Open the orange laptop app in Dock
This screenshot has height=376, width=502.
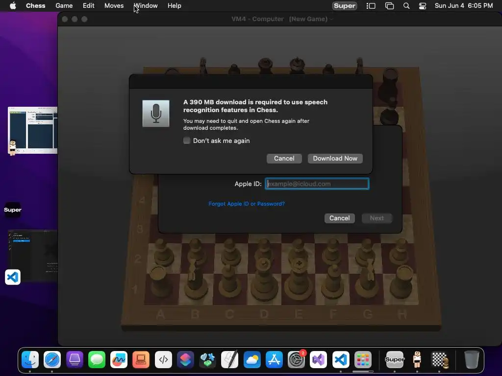(141, 360)
